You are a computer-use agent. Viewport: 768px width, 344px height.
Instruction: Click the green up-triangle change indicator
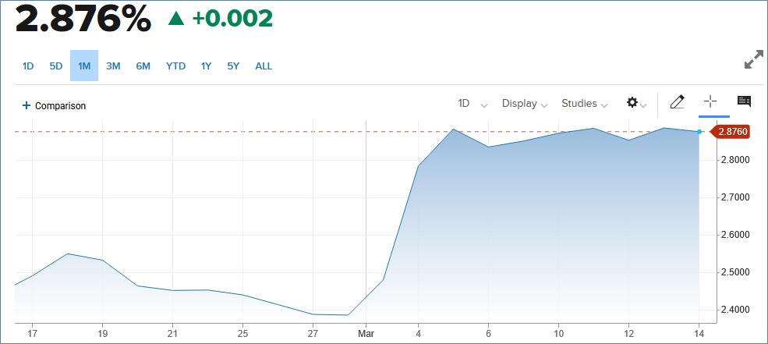pos(176,19)
